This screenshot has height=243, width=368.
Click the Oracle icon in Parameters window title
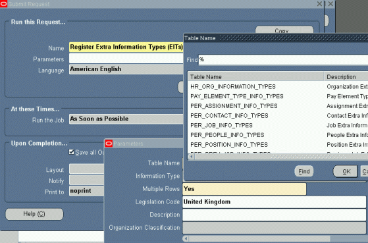[109, 144]
